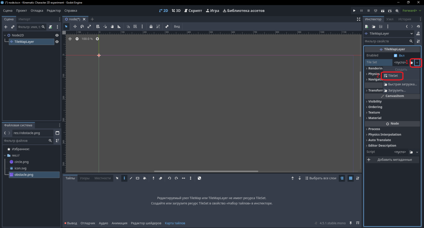The height and width of the screenshot is (228, 424).
Task: Toggle grid snapping icon
Action: [x=135, y=26]
